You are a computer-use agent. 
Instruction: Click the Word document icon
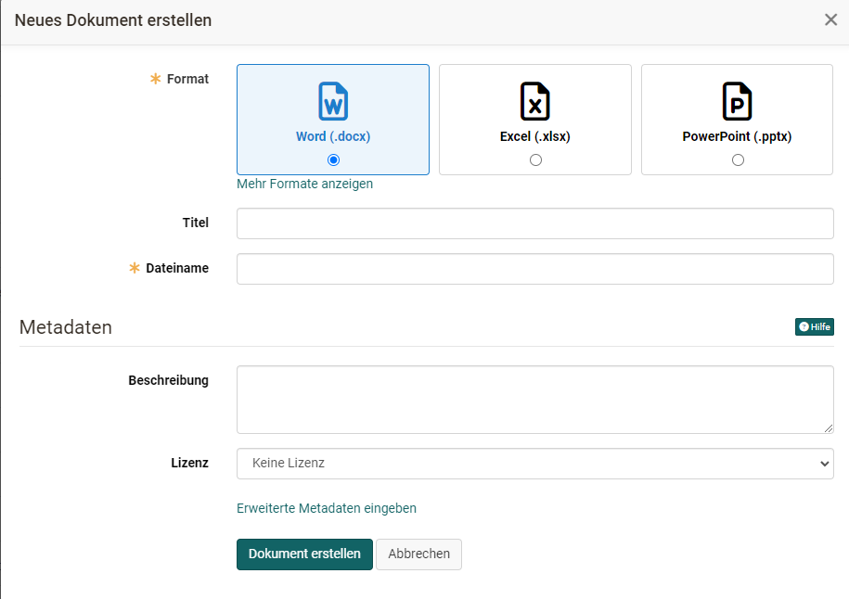pyautogui.click(x=333, y=101)
